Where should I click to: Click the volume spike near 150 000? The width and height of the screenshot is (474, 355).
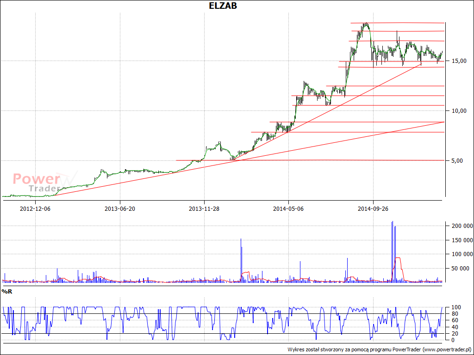pos(241,260)
